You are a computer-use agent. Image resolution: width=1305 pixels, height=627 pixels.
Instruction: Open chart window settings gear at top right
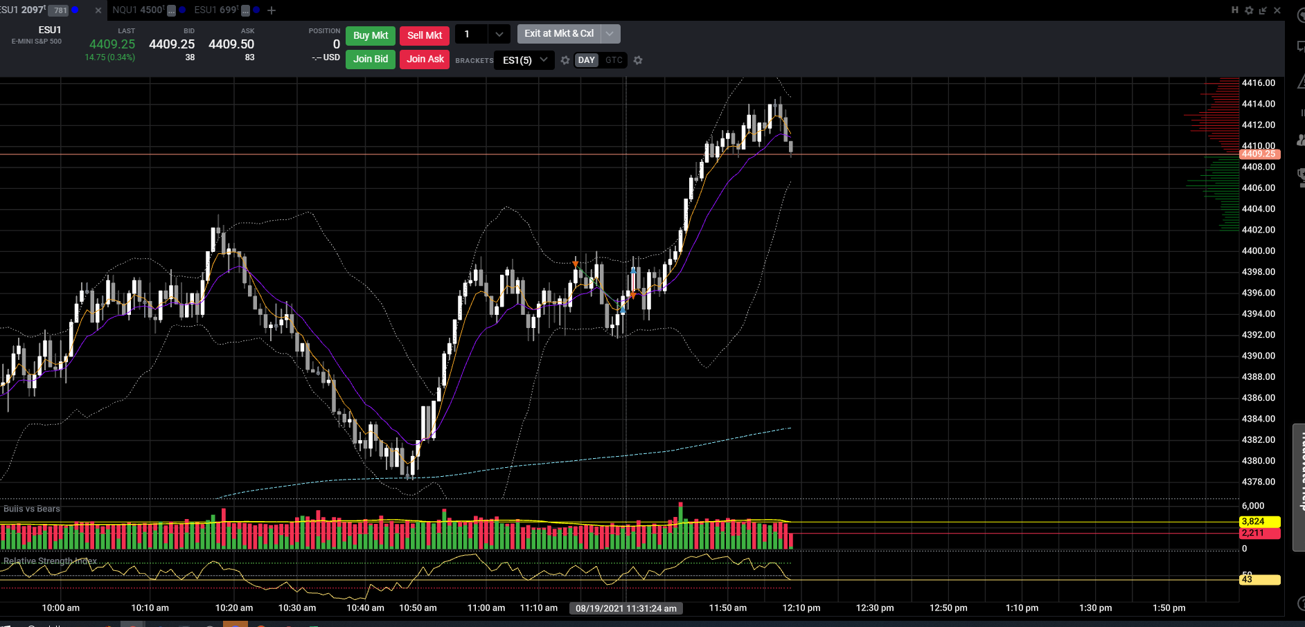pos(1249,10)
